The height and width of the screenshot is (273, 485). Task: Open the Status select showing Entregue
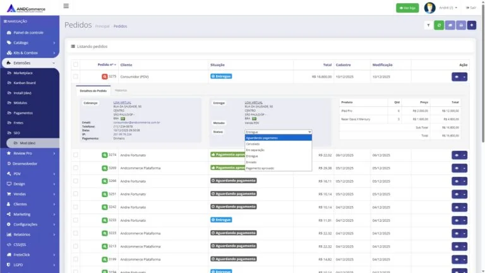pyautogui.click(x=278, y=132)
